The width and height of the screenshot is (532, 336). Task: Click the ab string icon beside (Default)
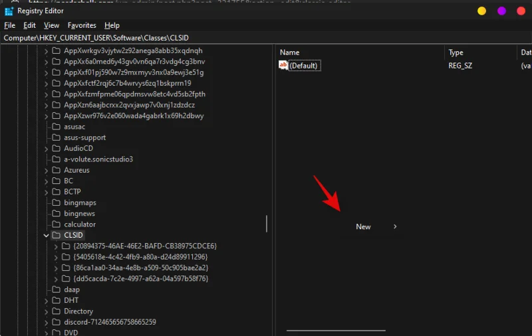click(x=283, y=66)
